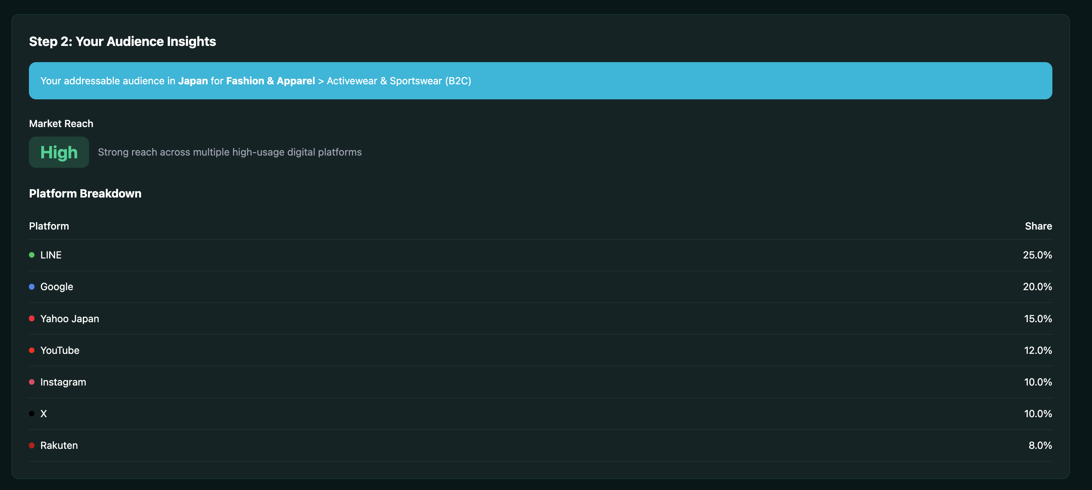Select the Share column header

click(x=1038, y=226)
